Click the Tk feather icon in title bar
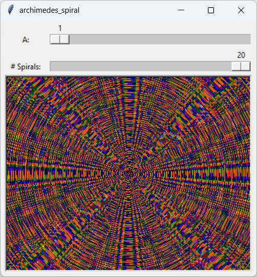Viewport: 257px width, 277px height. pos(11,10)
